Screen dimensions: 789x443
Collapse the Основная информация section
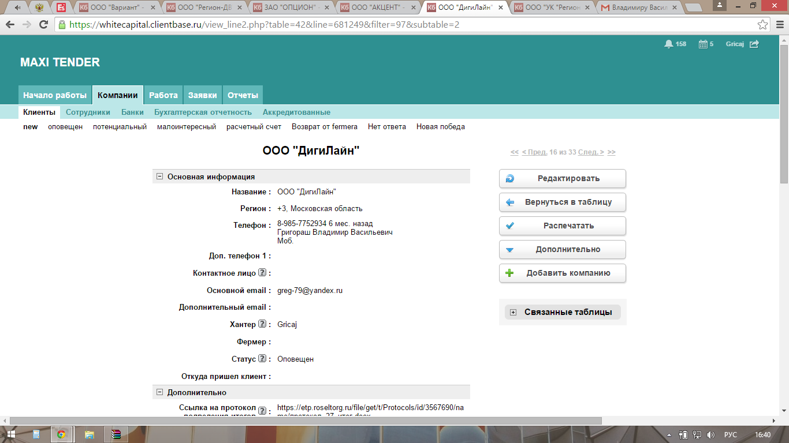(159, 177)
